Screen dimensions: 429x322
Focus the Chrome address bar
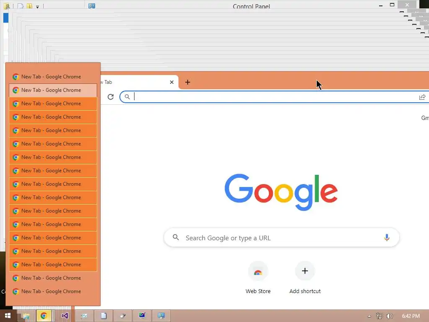click(274, 97)
